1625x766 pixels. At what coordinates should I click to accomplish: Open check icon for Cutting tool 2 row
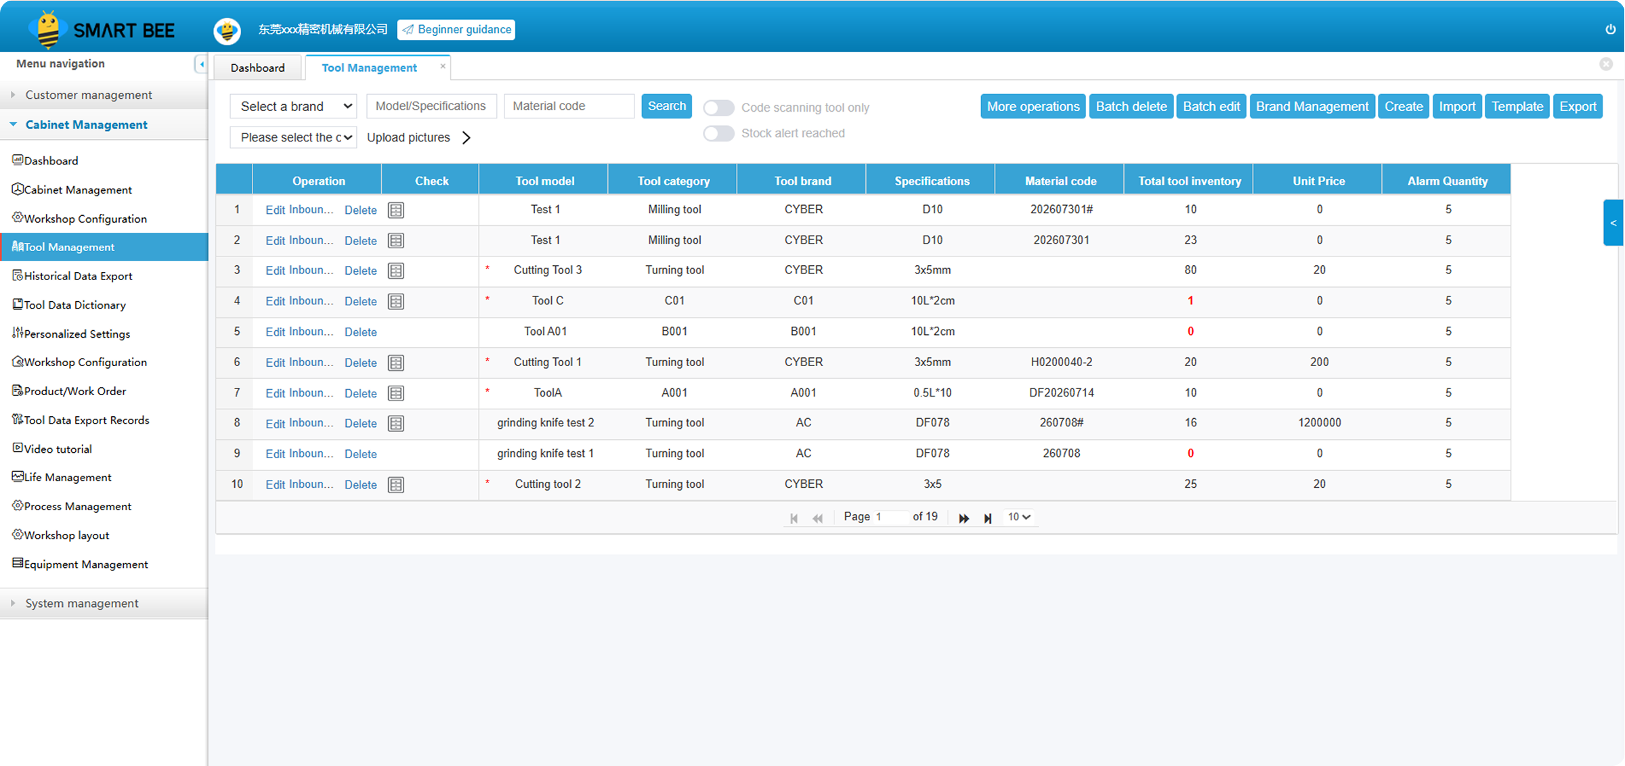coord(396,485)
